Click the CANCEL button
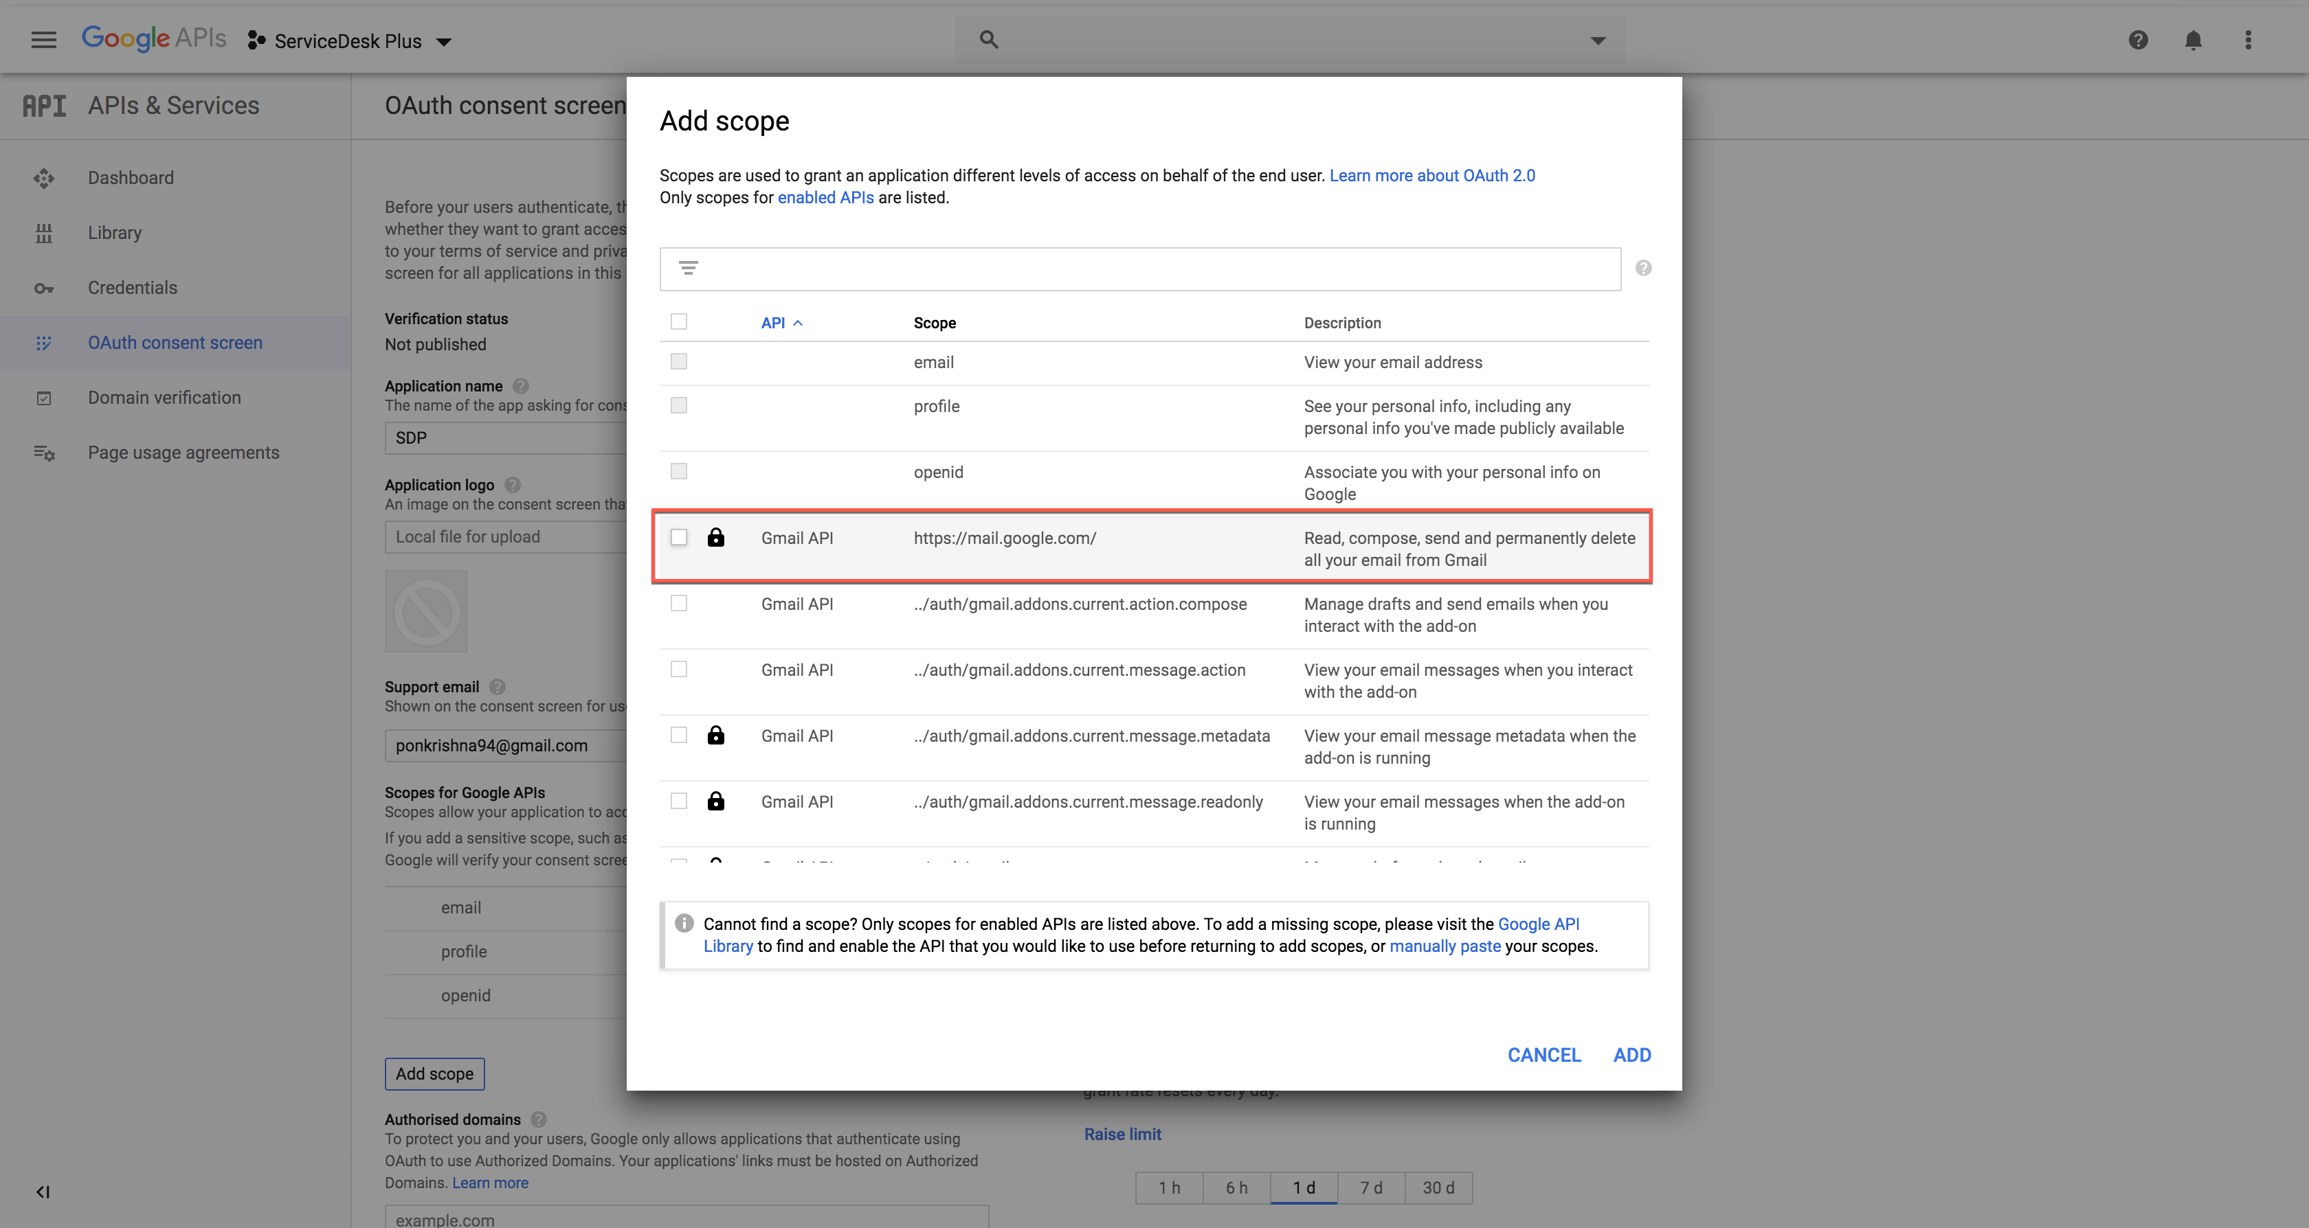Viewport: 2309px width, 1228px height. coord(1543,1055)
